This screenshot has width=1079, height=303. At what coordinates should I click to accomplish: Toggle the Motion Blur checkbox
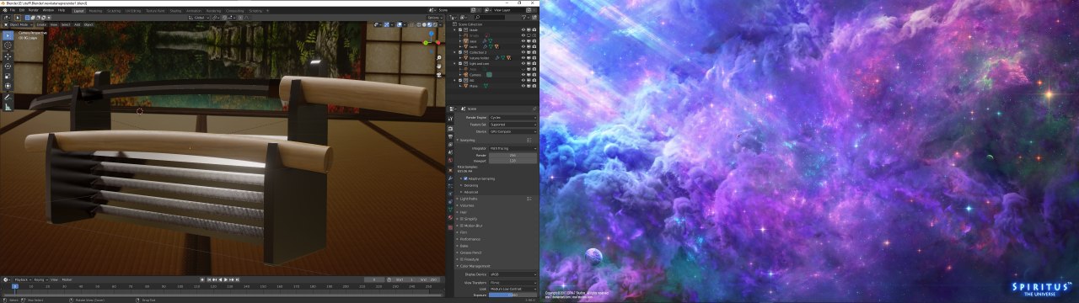463,226
